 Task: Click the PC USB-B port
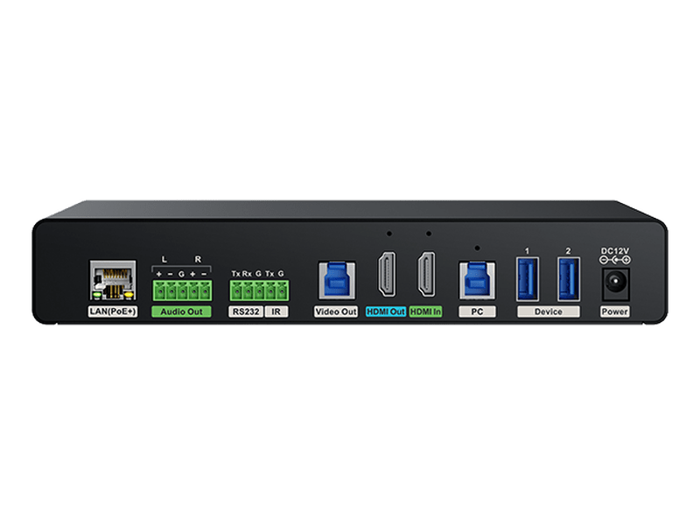(477, 280)
